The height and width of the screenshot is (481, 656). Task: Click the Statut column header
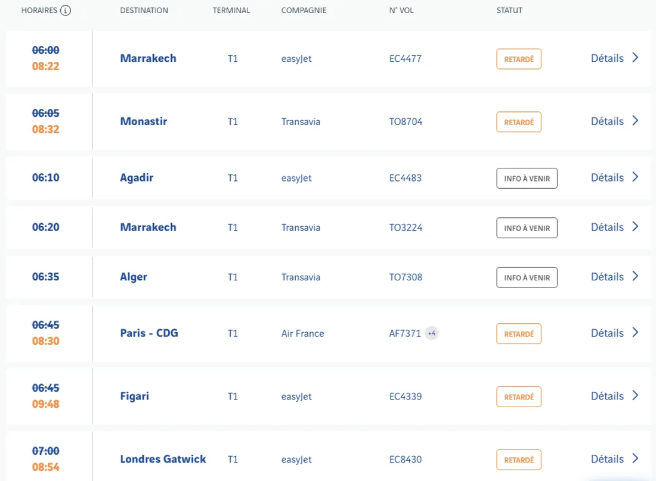(509, 11)
